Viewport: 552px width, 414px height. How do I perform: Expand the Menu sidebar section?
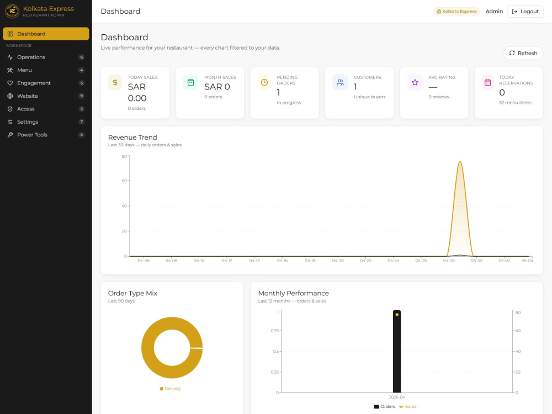[46, 70]
